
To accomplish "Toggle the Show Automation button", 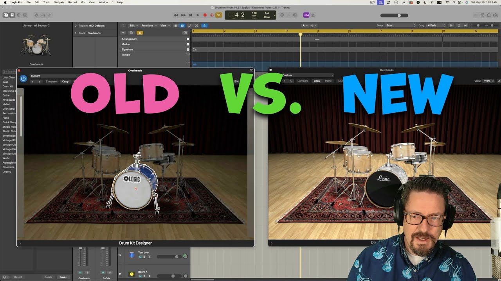I will click(190, 25).
